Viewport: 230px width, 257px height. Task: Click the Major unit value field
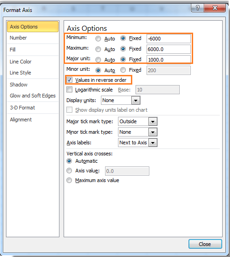coord(169,59)
